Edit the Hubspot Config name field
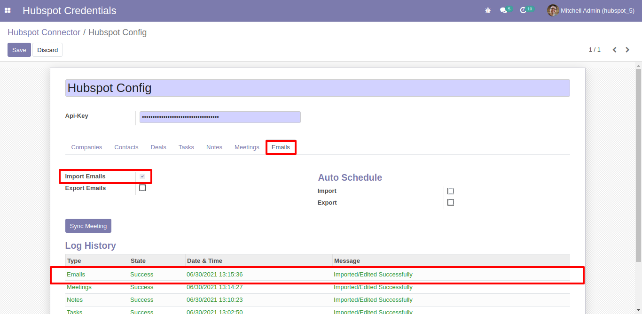The height and width of the screenshot is (314, 642). pos(317,88)
